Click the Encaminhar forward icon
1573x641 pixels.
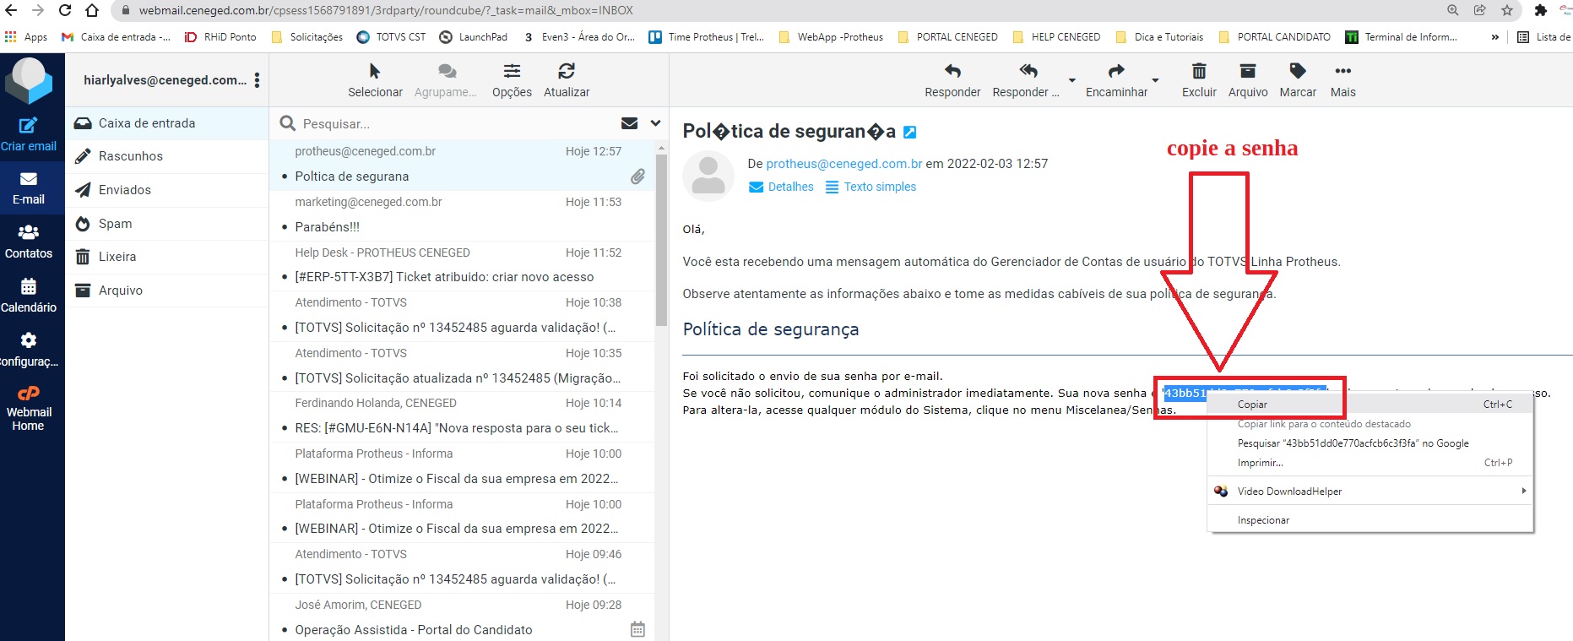(1116, 72)
